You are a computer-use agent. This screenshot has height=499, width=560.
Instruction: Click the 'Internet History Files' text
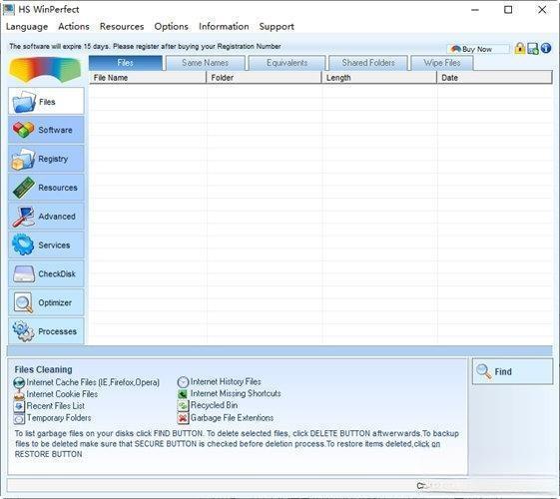click(226, 381)
